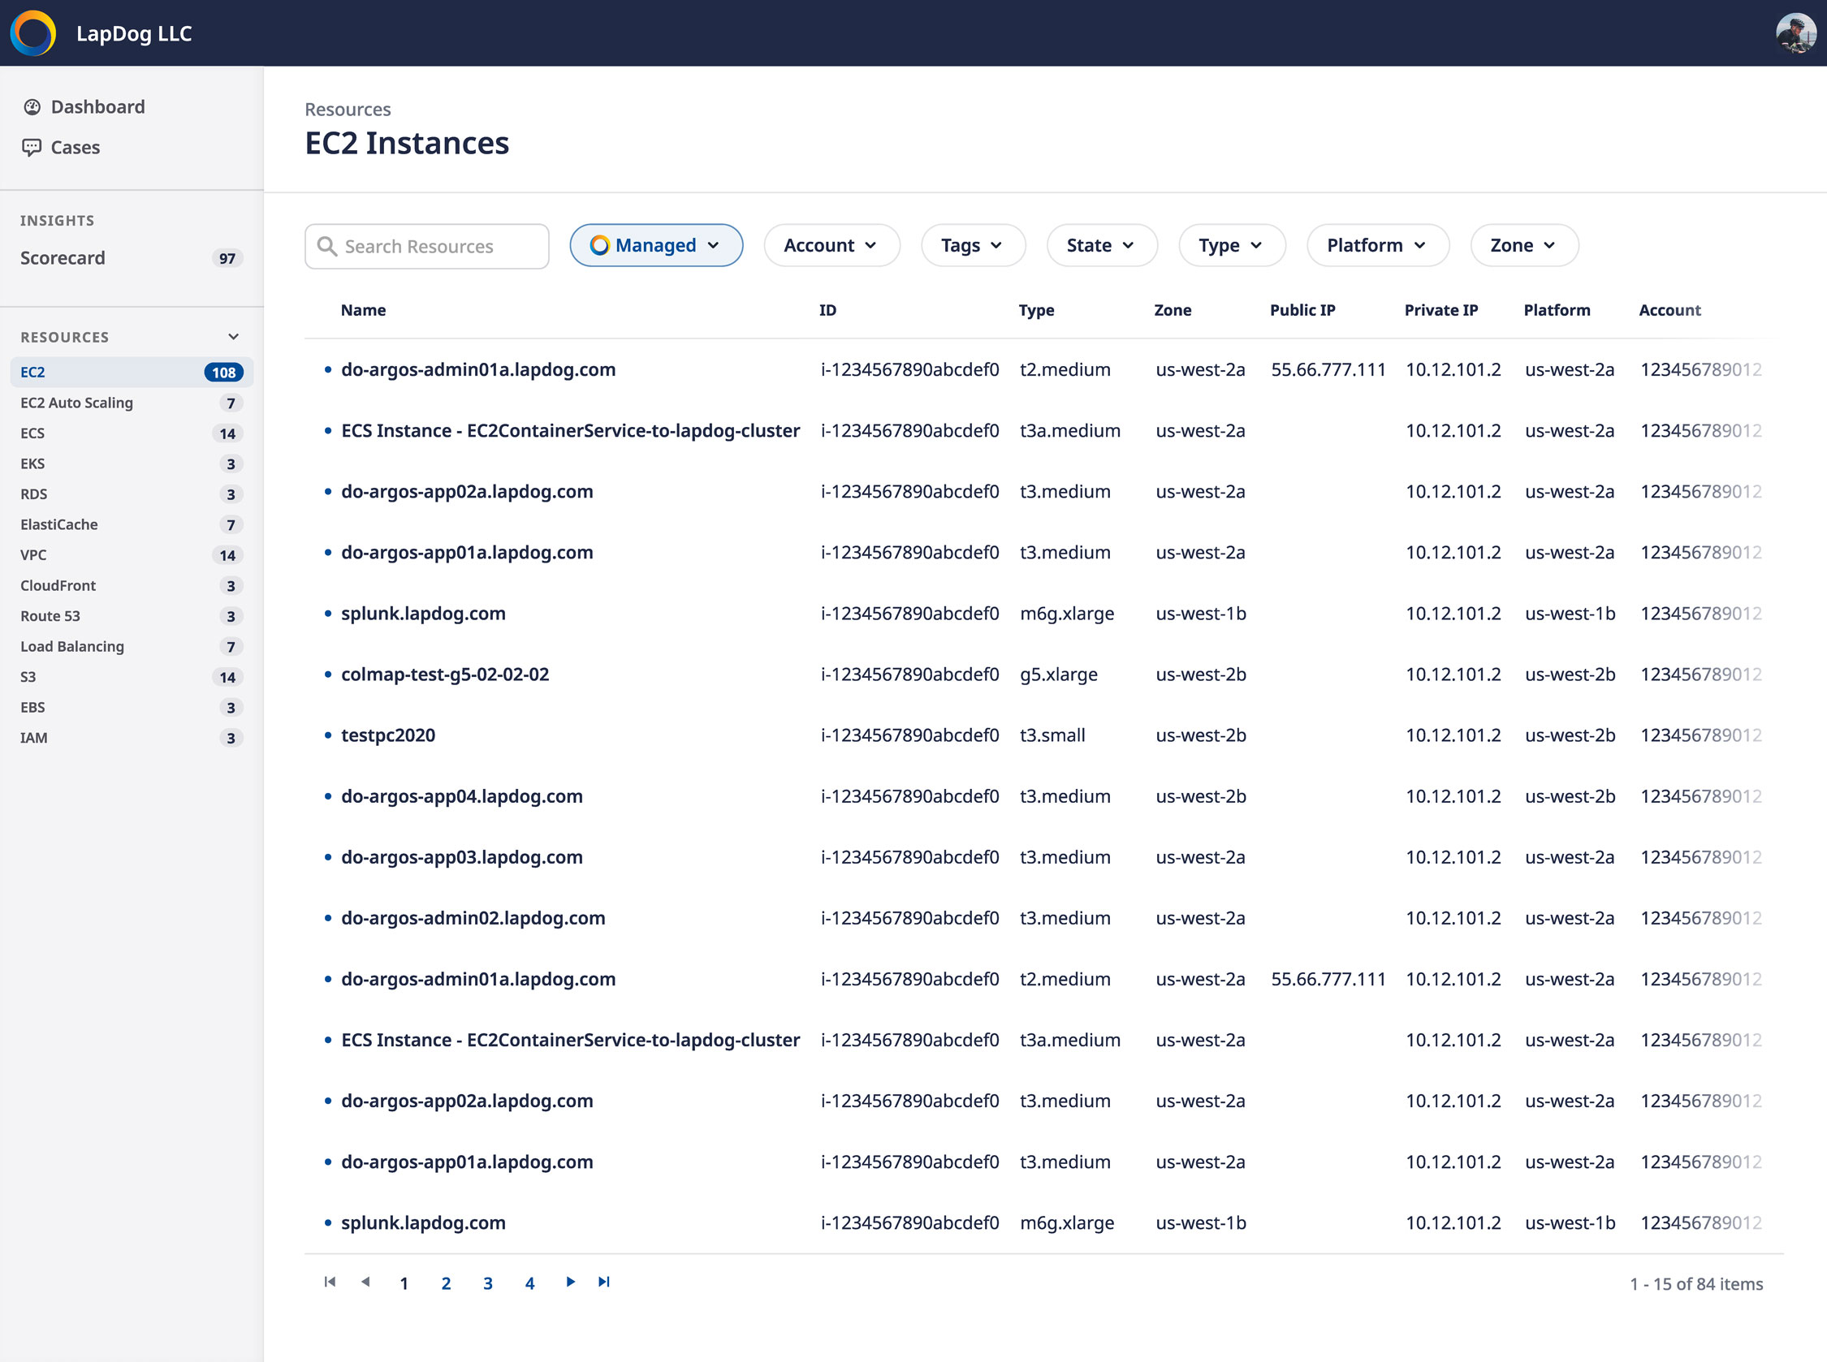Image resolution: width=1827 pixels, height=1362 pixels.
Task: Focus the Search Resources field
Action: (x=437, y=247)
